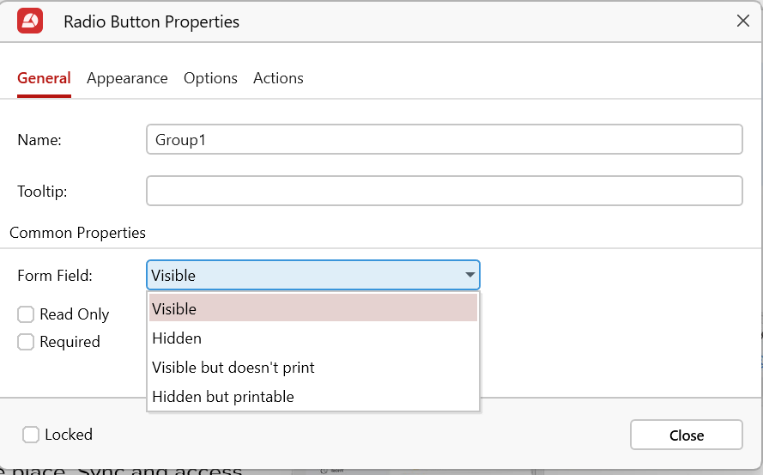763x475 pixels.
Task: Click the red app logo in title bar
Action: pos(31,21)
